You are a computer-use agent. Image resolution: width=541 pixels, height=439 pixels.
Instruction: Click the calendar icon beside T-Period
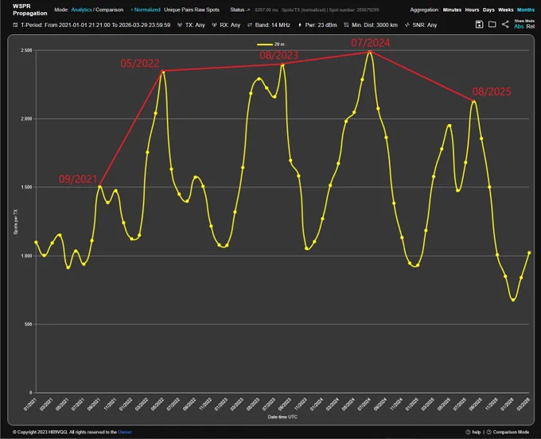pyautogui.click(x=15, y=25)
